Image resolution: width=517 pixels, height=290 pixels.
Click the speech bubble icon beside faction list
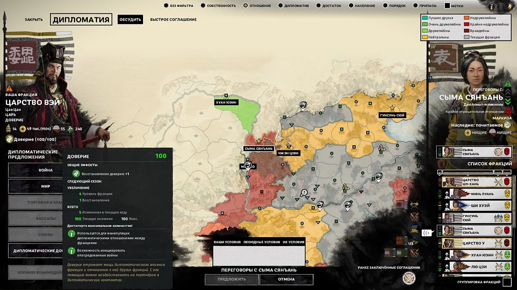tap(427, 233)
